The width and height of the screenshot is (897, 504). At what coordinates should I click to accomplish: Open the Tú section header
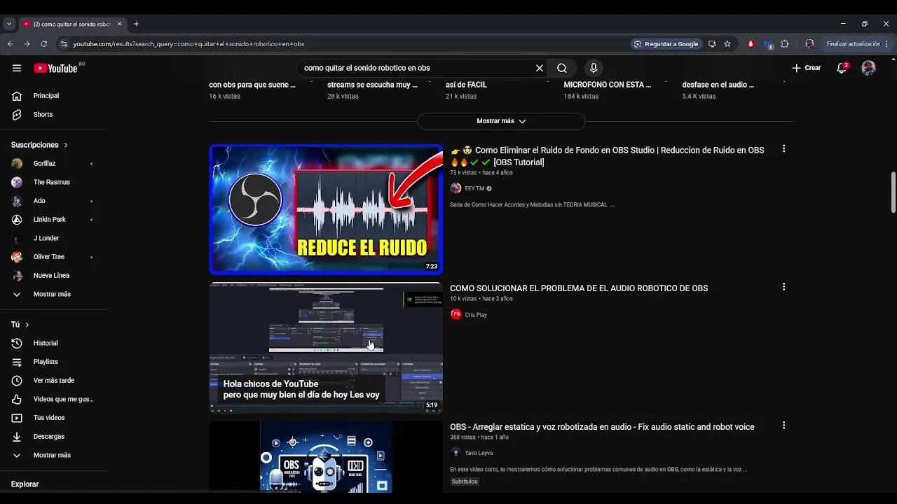(20, 325)
